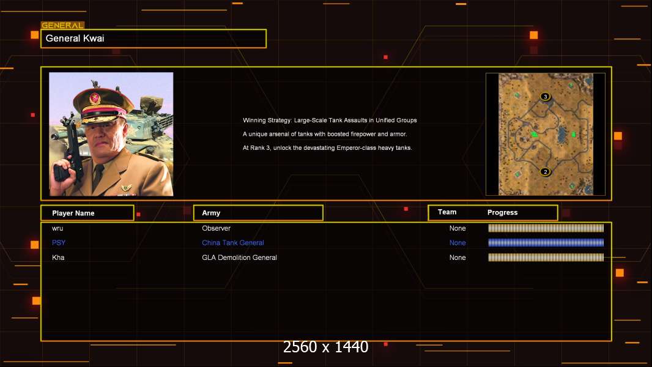This screenshot has width=652, height=367.
Task: Select the green supply marker at map center
Action: point(534,134)
